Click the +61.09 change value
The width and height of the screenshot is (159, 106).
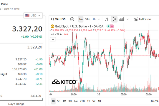click(38, 69)
